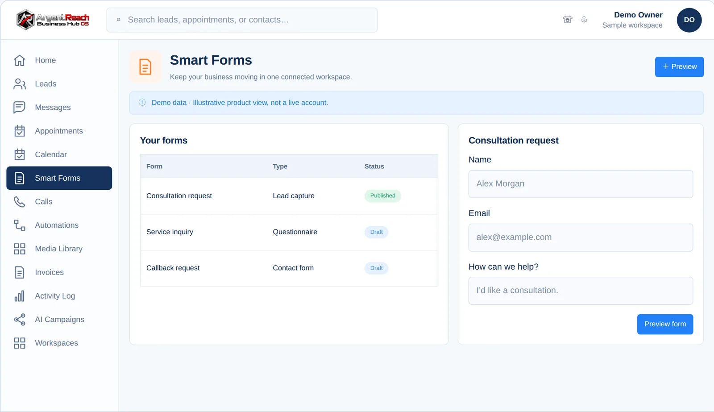This screenshot has height=412, width=714.
Task: Click the telephone icon in top bar
Action: (x=568, y=20)
